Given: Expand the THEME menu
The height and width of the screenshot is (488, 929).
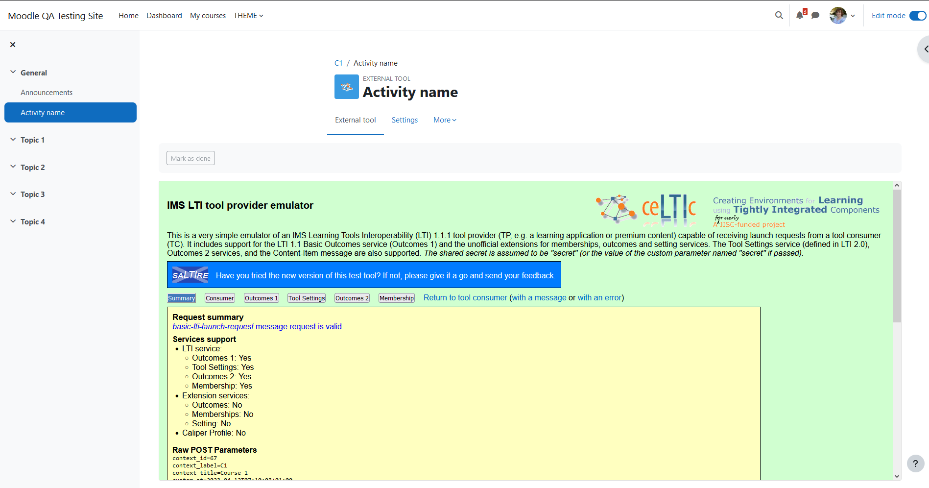Looking at the screenshot, I should coord(248,16).
